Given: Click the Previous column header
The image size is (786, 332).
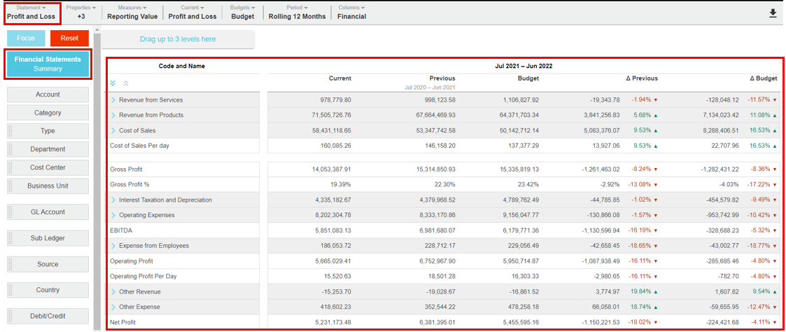Looking at the screenshot, I should coord(442,78).
